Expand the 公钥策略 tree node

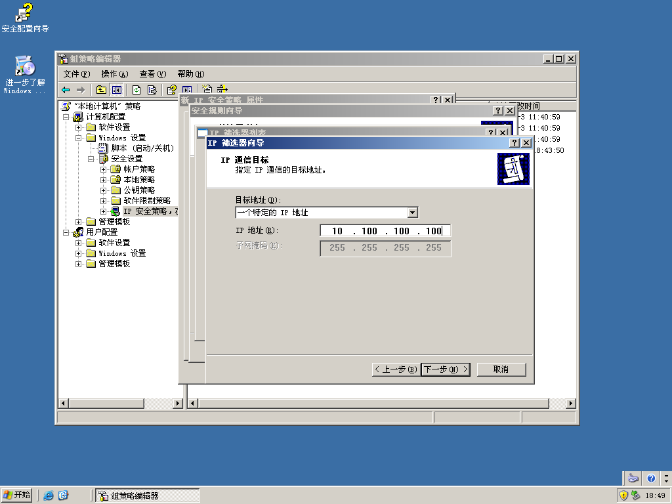(x=103, y=190)
